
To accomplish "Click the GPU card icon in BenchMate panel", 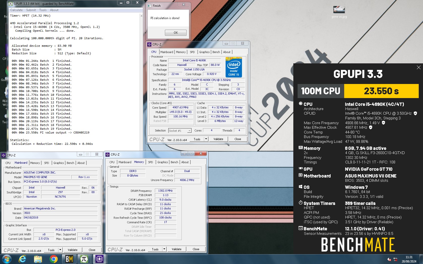I will pos(301,168).
